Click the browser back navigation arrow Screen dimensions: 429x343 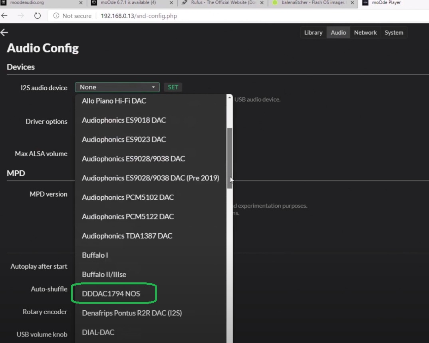(x=4, y=16)
